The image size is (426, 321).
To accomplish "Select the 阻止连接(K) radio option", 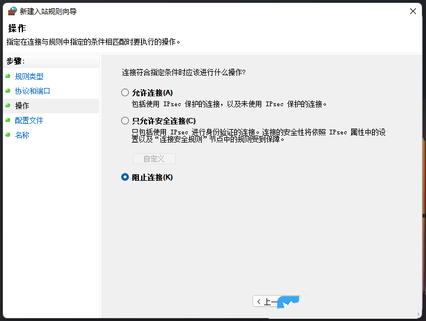I will [x=147, y=177].
